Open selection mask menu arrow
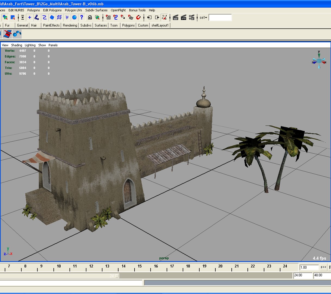 click(x=23, y=17)
